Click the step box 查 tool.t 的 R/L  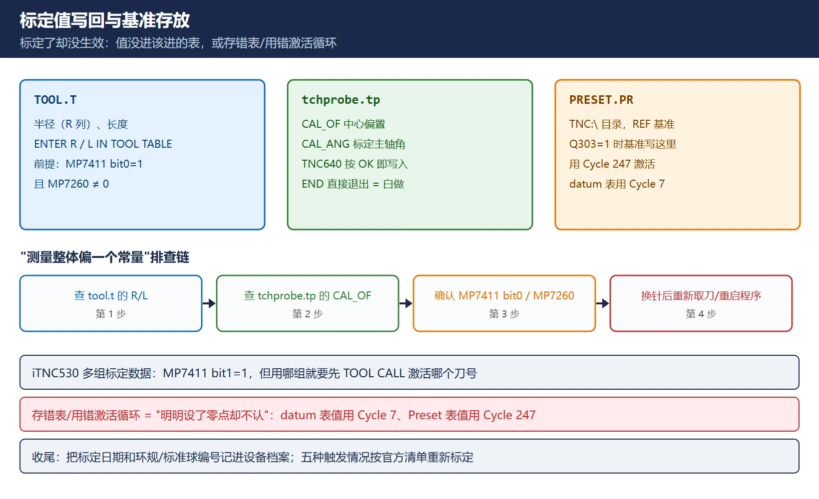[111, 303]
